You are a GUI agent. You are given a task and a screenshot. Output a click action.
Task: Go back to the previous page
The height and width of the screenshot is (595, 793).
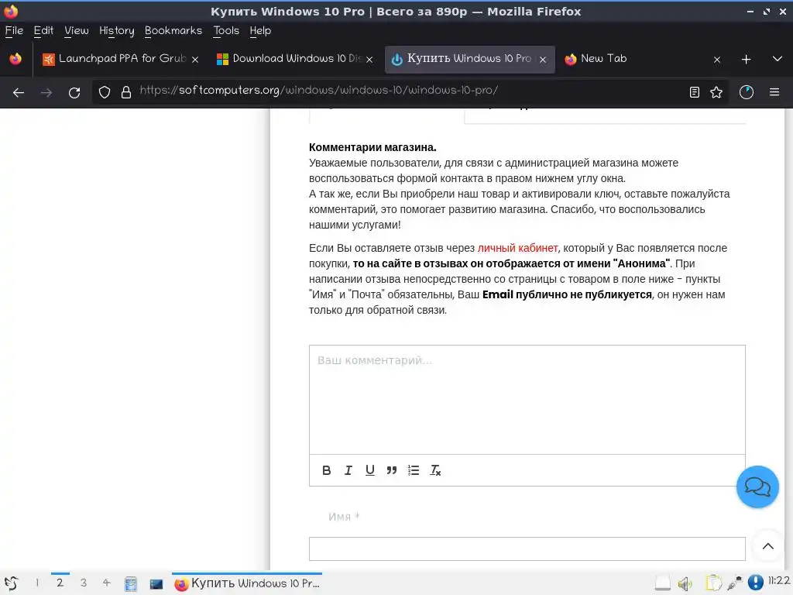point(19,93)
